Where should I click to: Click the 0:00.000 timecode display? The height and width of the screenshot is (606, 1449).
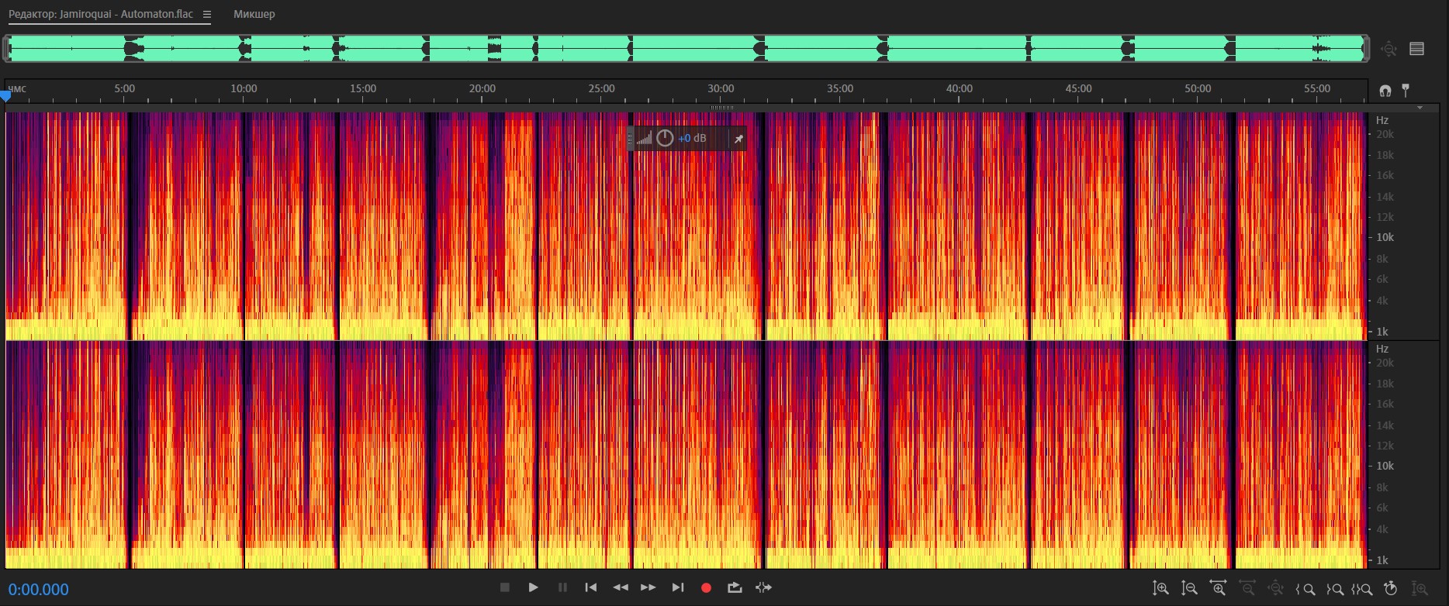(x=39, y=590)
